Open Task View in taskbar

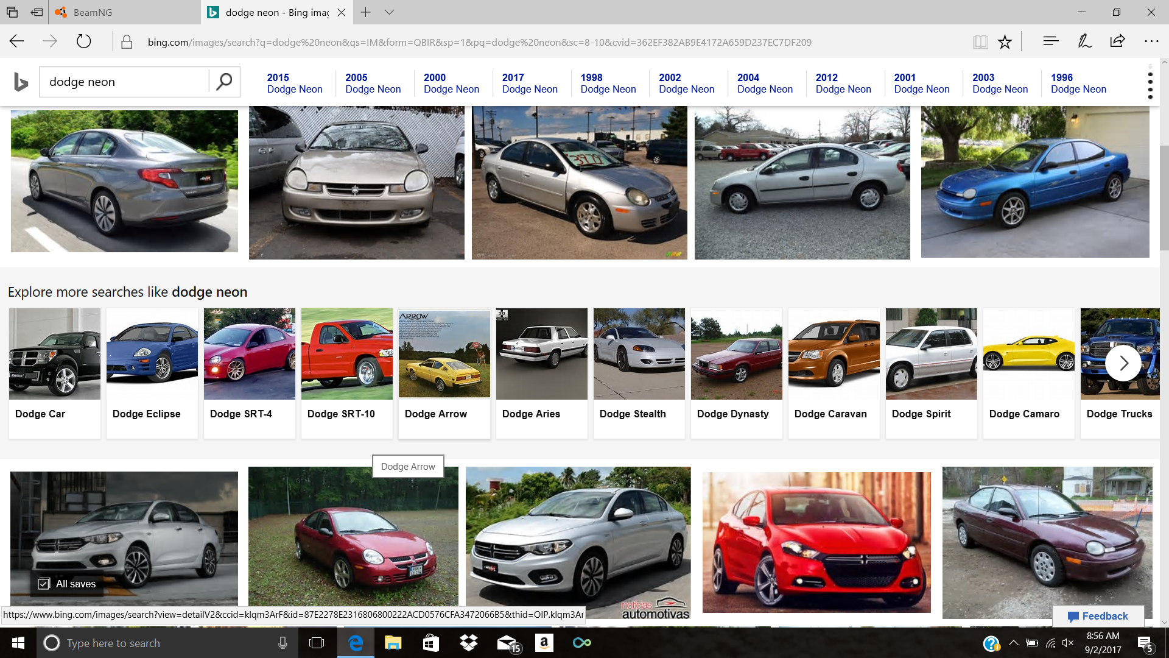pos(317,643)
